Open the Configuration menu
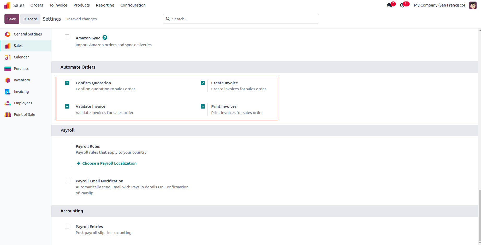This screenshot has height=245, width=481. coord(133,5)
